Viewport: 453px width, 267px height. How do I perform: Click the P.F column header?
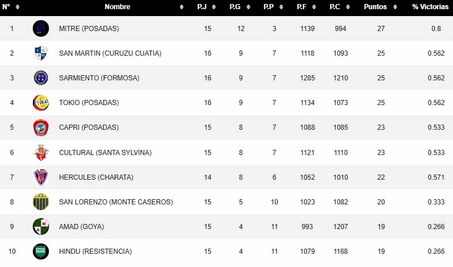tap(301, 7)
